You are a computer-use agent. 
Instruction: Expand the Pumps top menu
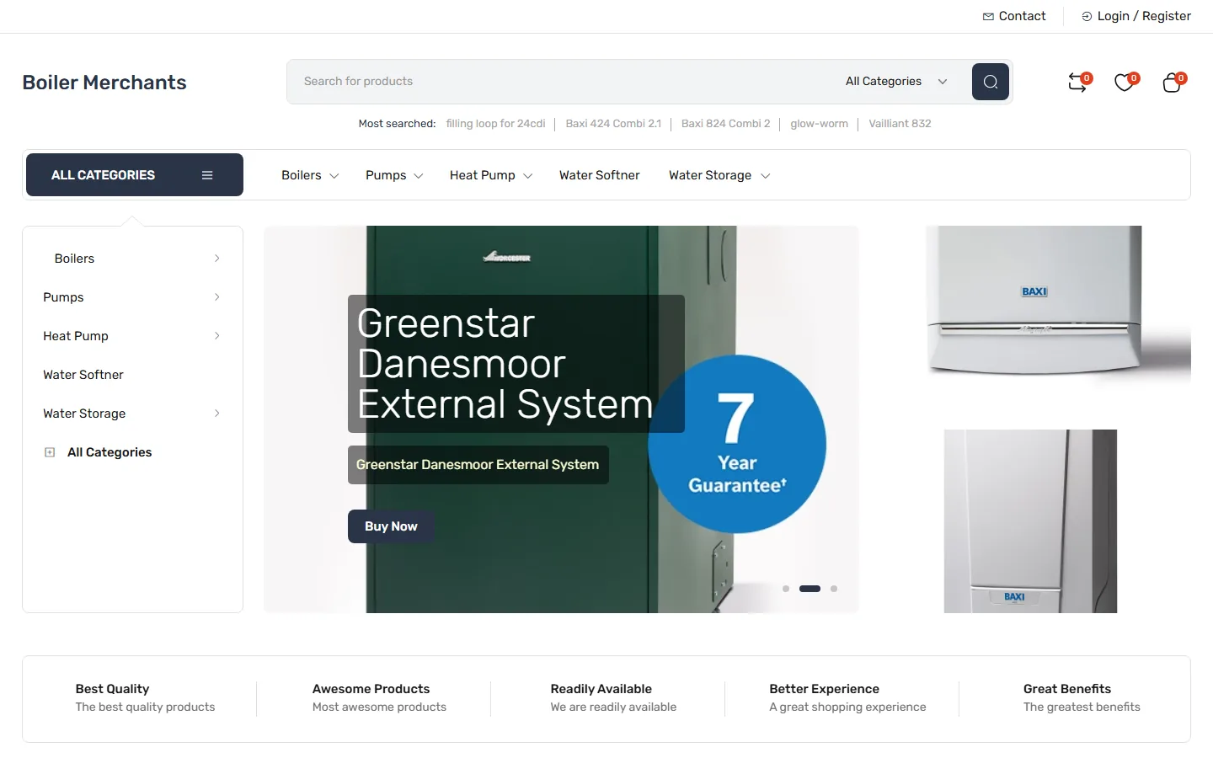394,175
